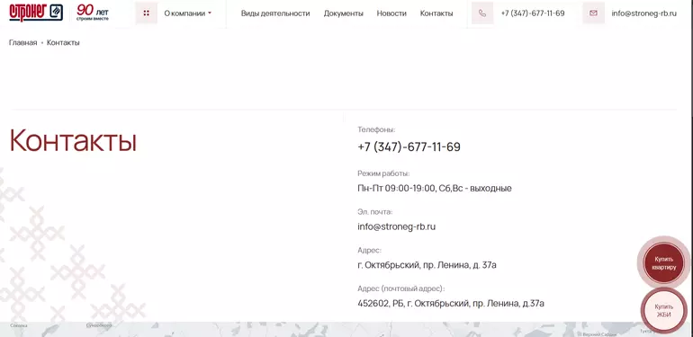Expand the О компании dropdown
The width and height of the screenshot is (693, 337).
[188, 13]
